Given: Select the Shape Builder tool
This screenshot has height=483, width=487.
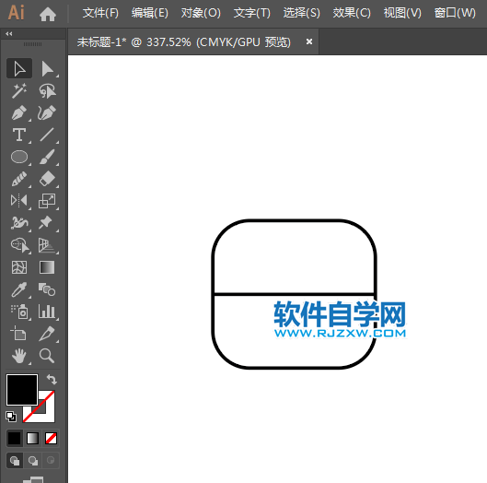Looking at the screenshot, I should point(20,245).
